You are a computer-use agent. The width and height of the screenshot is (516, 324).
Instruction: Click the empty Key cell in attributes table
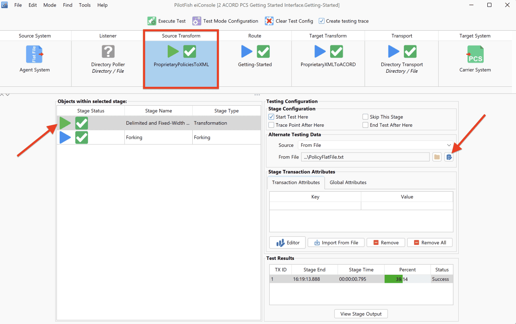[315, 206]
